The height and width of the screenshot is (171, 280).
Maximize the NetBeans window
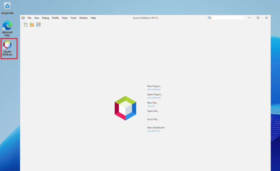click(258, 18)
